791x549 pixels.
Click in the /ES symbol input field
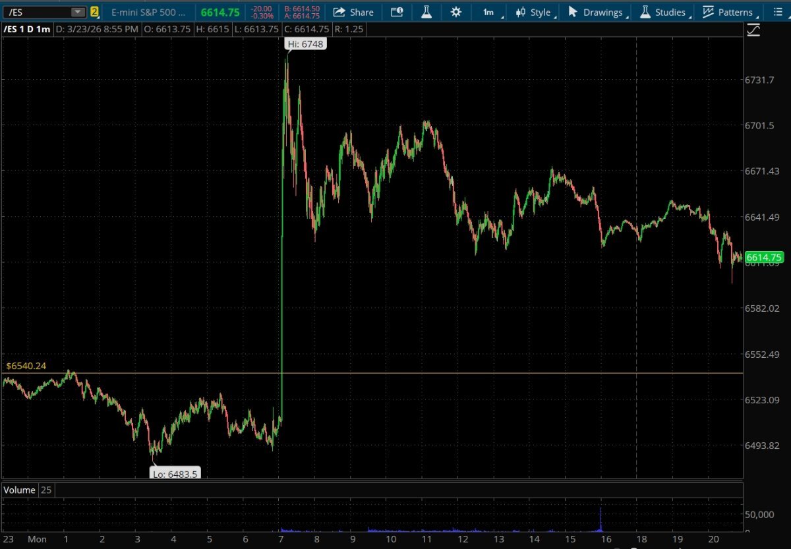click(36, 12)
